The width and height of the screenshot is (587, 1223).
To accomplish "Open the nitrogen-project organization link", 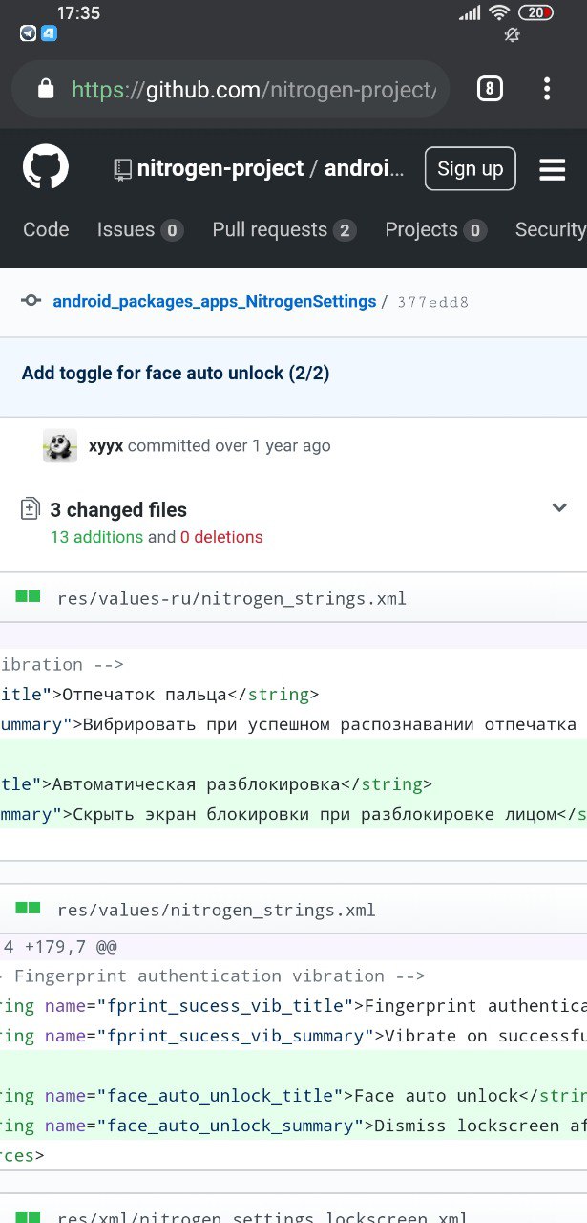I will [x=220, y=169].
